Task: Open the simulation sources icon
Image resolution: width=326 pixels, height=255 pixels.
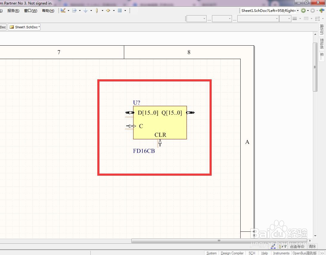Action: tap(108, 10)
